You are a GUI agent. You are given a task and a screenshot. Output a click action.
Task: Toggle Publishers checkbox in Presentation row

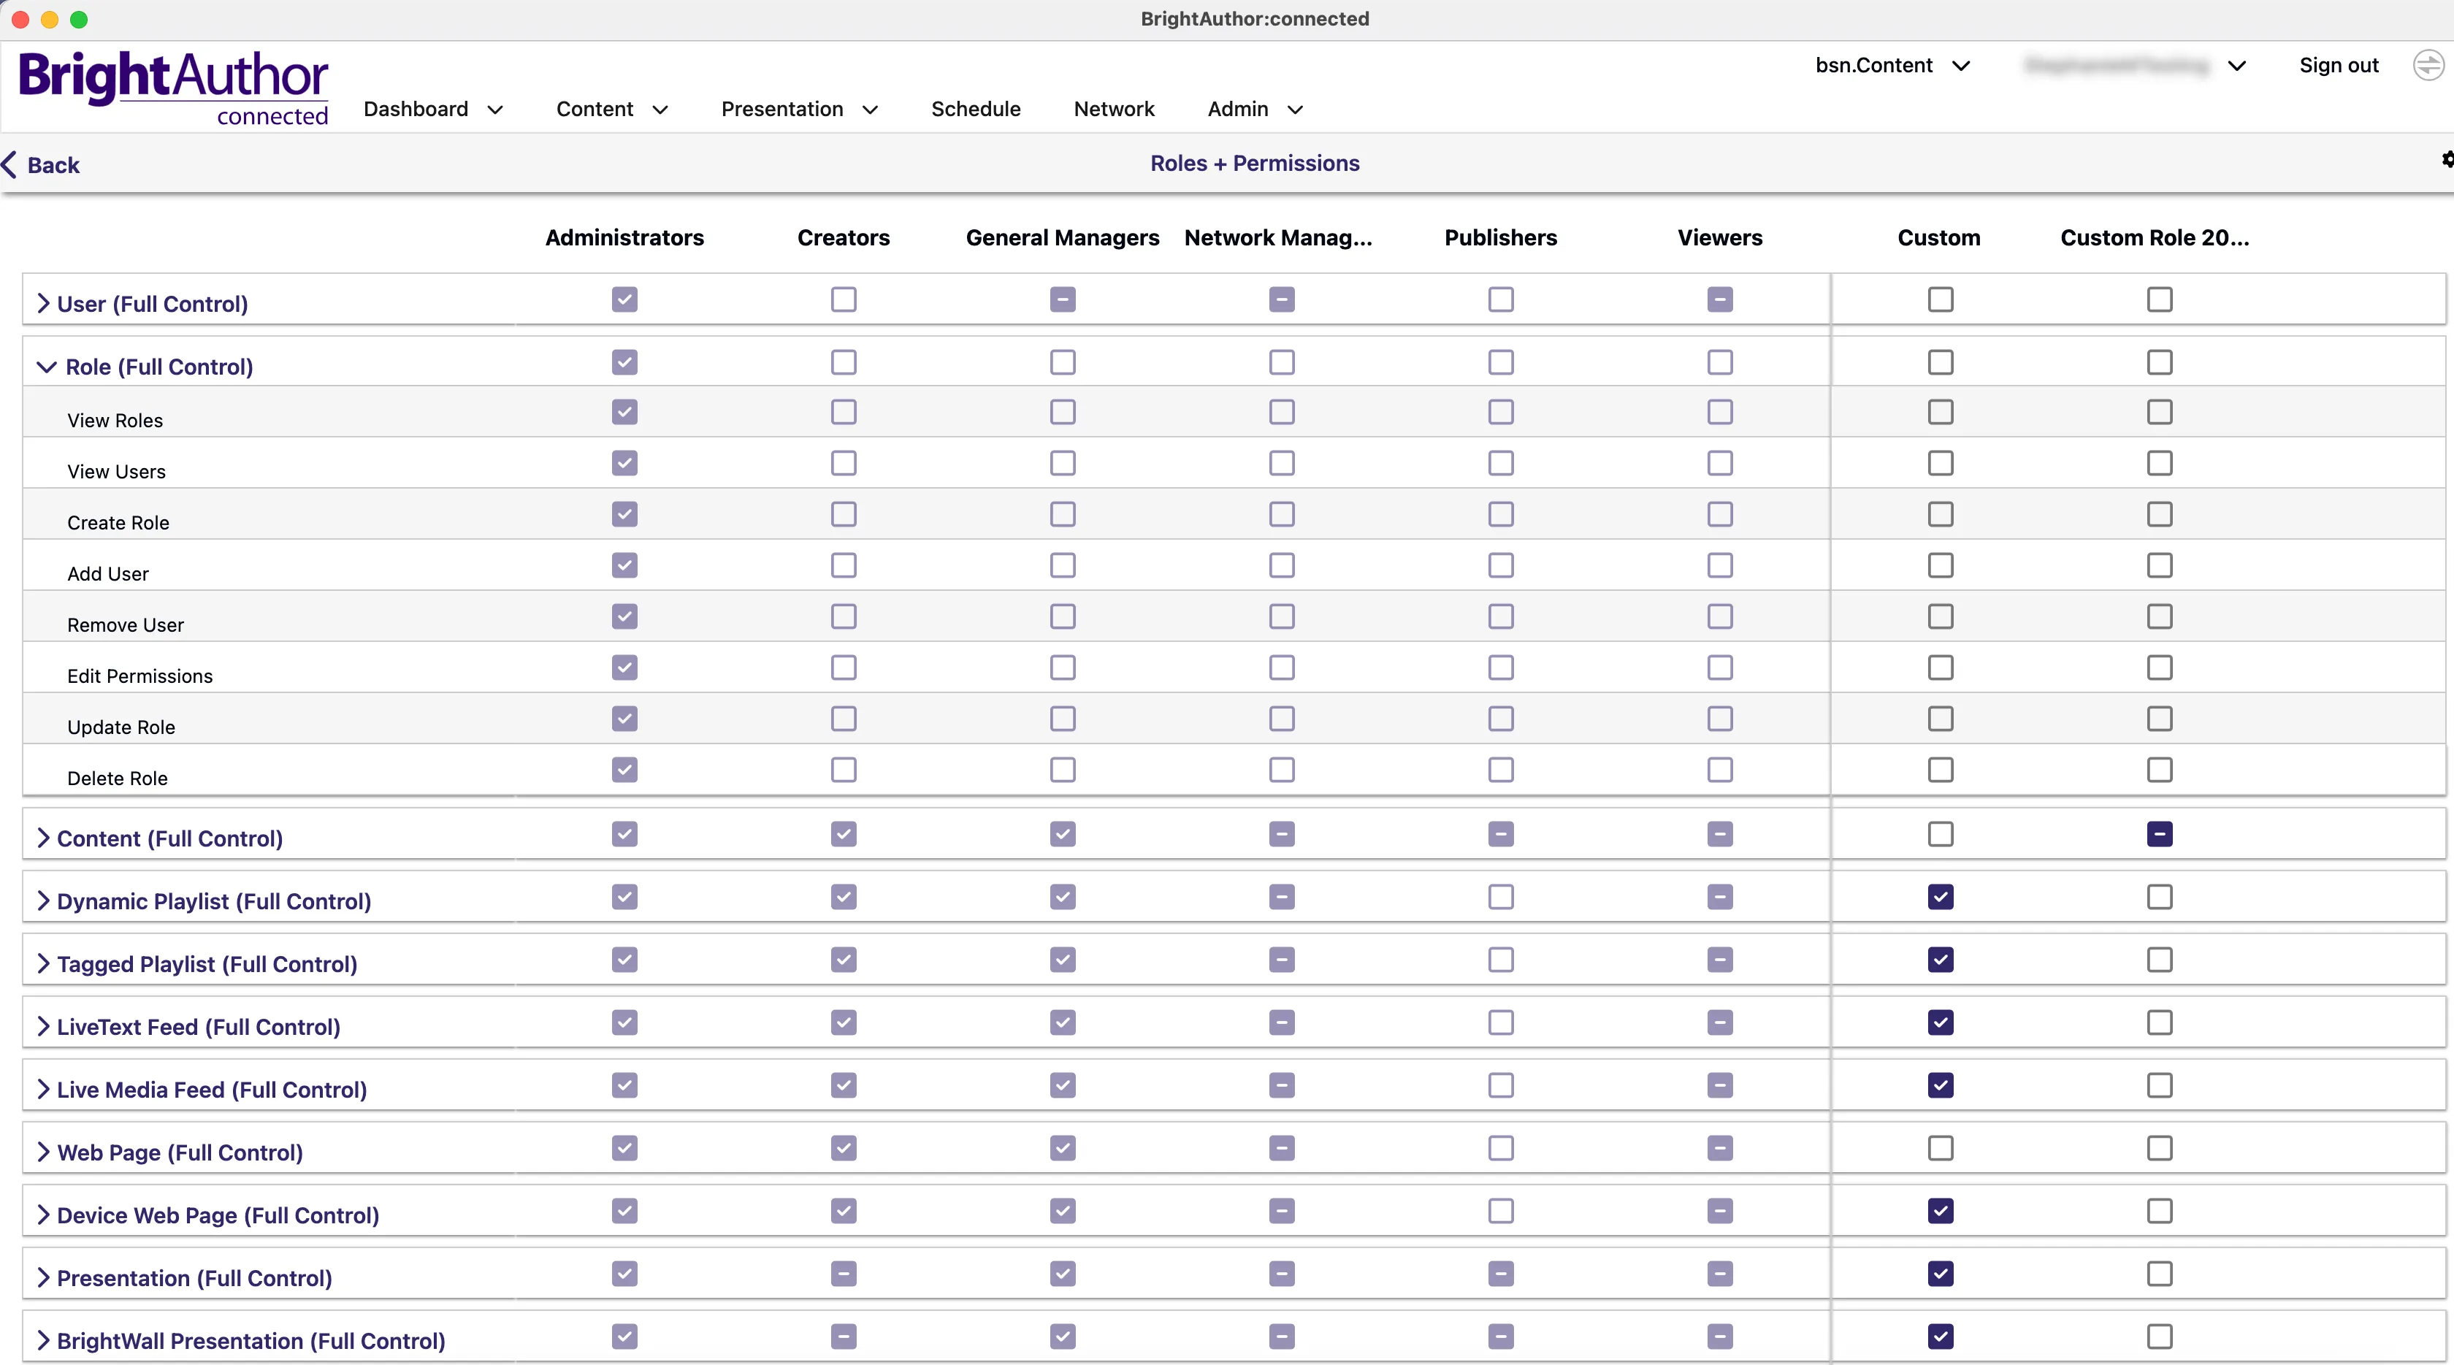tap(1500, 1274)
